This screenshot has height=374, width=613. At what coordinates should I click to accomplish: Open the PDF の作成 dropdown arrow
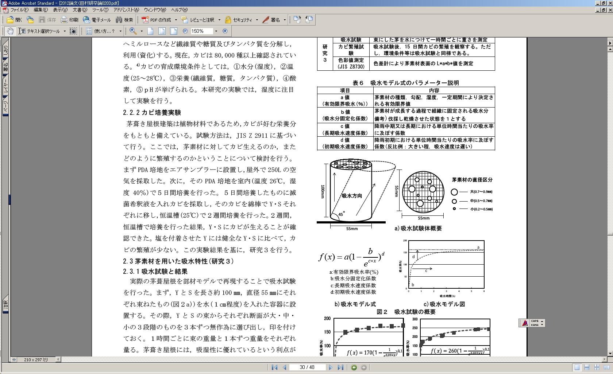click(x=176, y=20)
